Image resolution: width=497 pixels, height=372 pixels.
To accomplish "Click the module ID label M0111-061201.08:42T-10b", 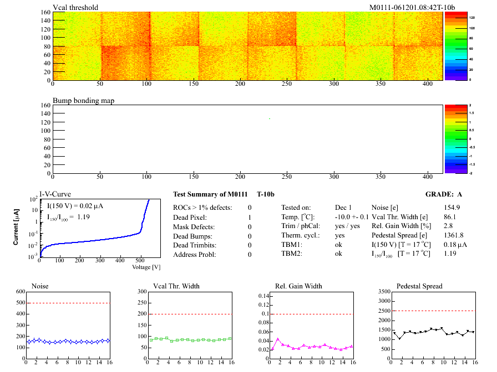I will pyautogui.click(x=412, y=7).
